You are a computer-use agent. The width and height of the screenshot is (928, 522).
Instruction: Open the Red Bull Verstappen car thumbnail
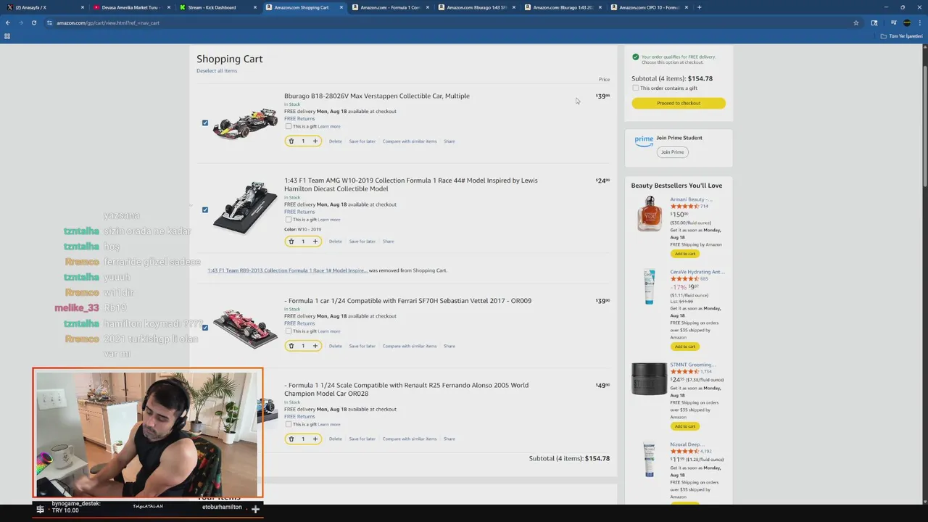coord(244,123)
